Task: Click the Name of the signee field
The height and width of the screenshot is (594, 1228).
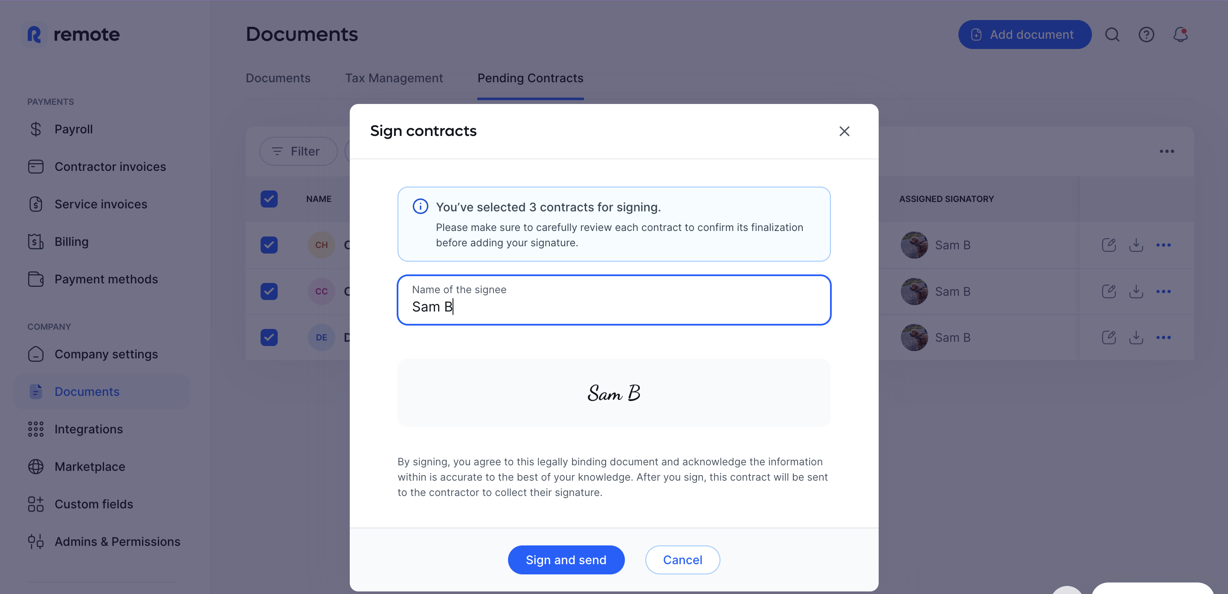Action: 613,300
